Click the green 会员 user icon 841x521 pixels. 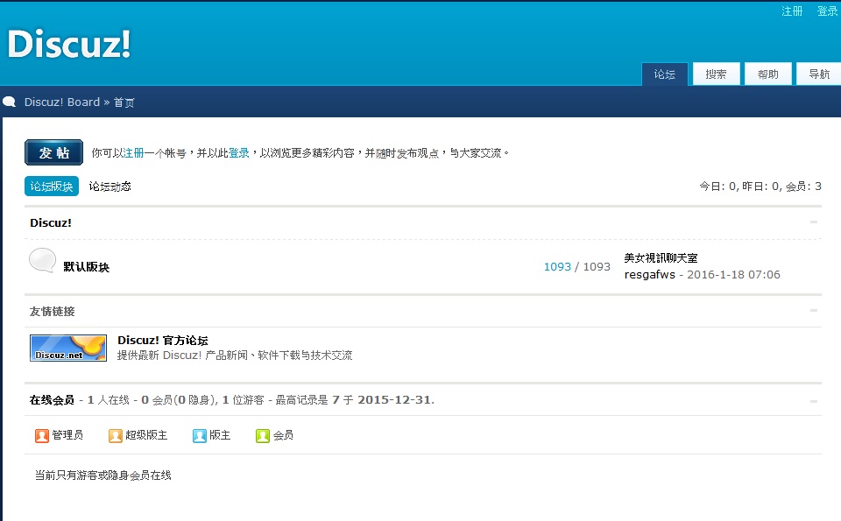tap(263, 436)
